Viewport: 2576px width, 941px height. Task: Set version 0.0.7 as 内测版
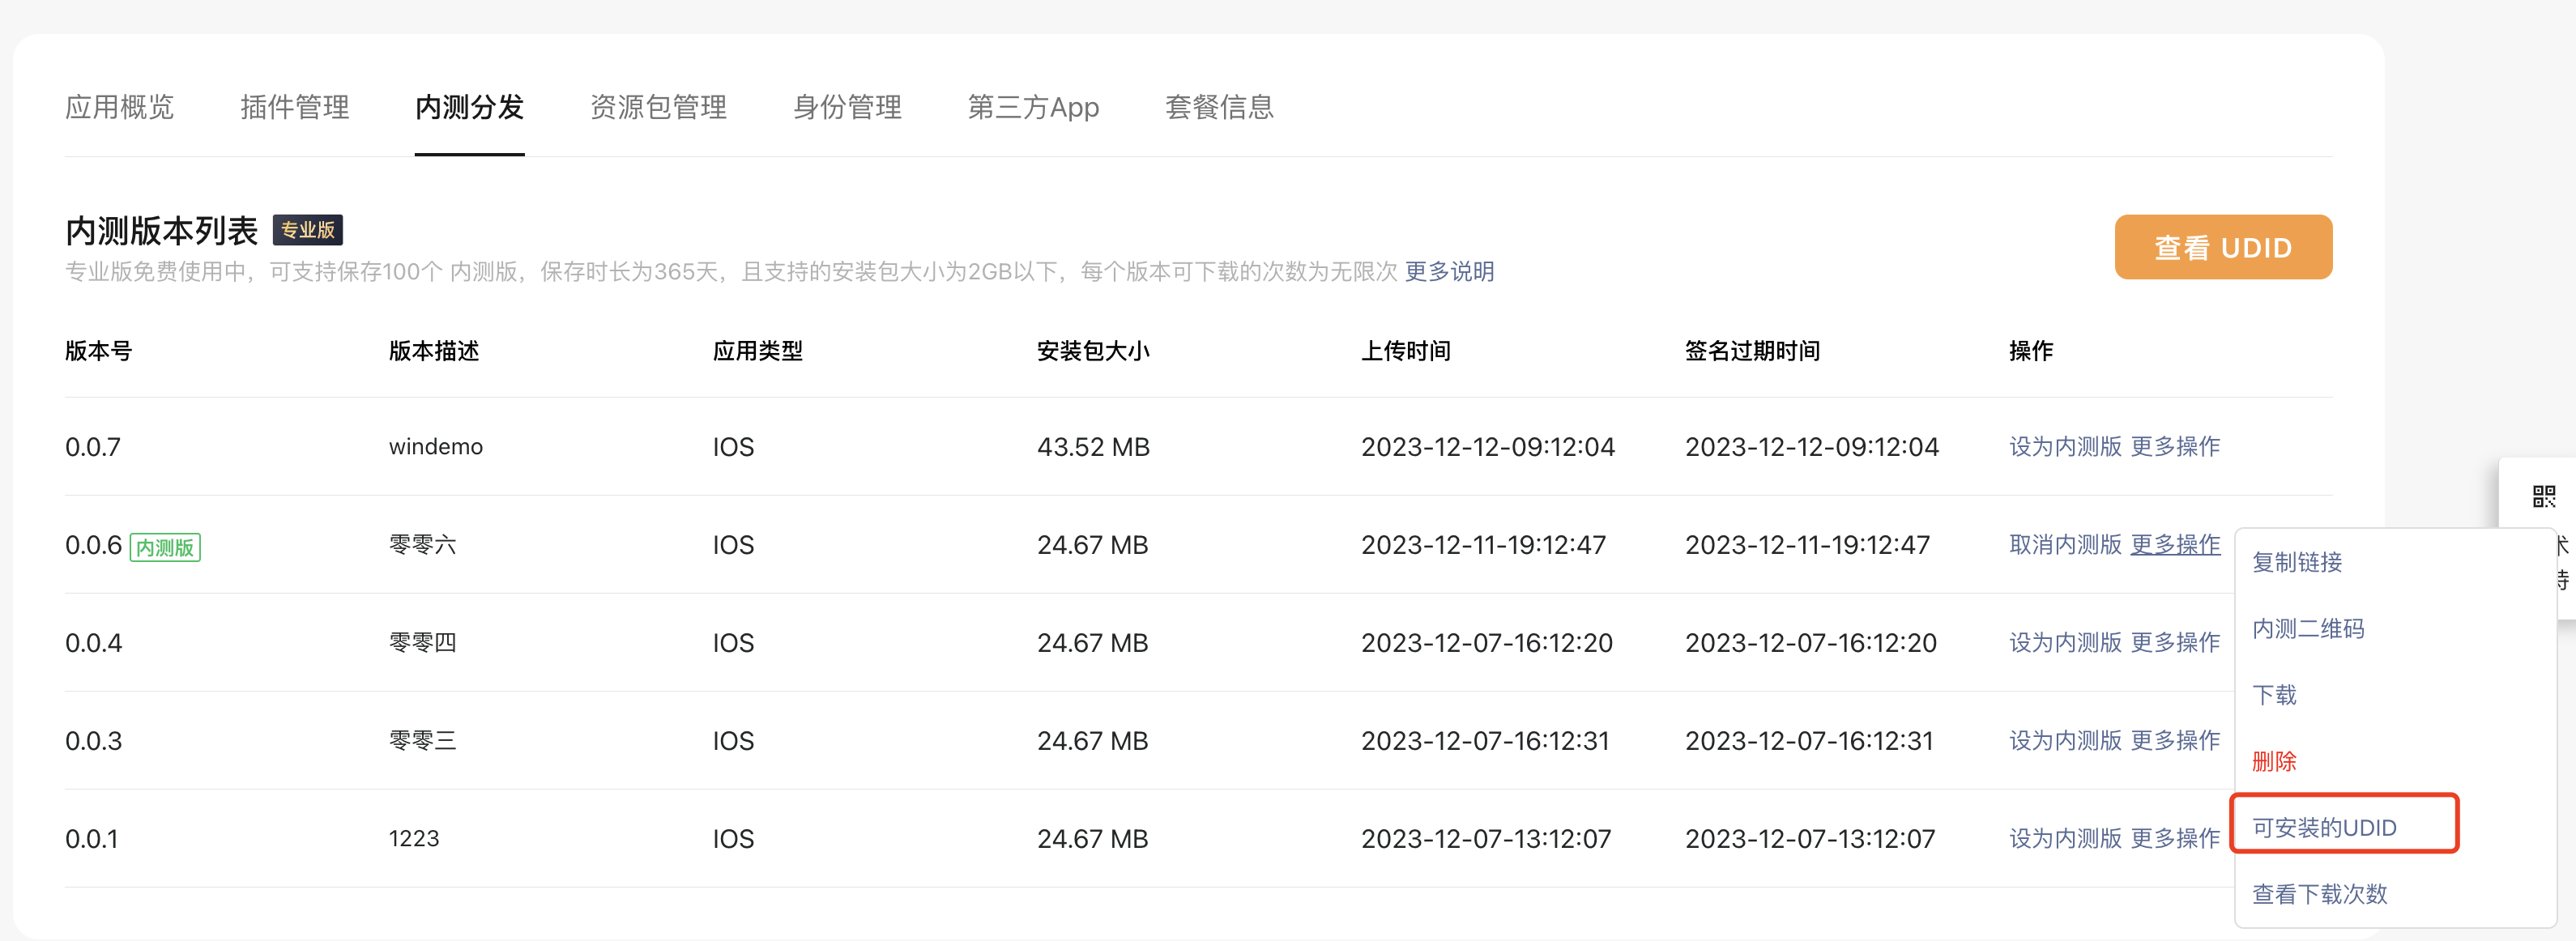pos(2064,446)
